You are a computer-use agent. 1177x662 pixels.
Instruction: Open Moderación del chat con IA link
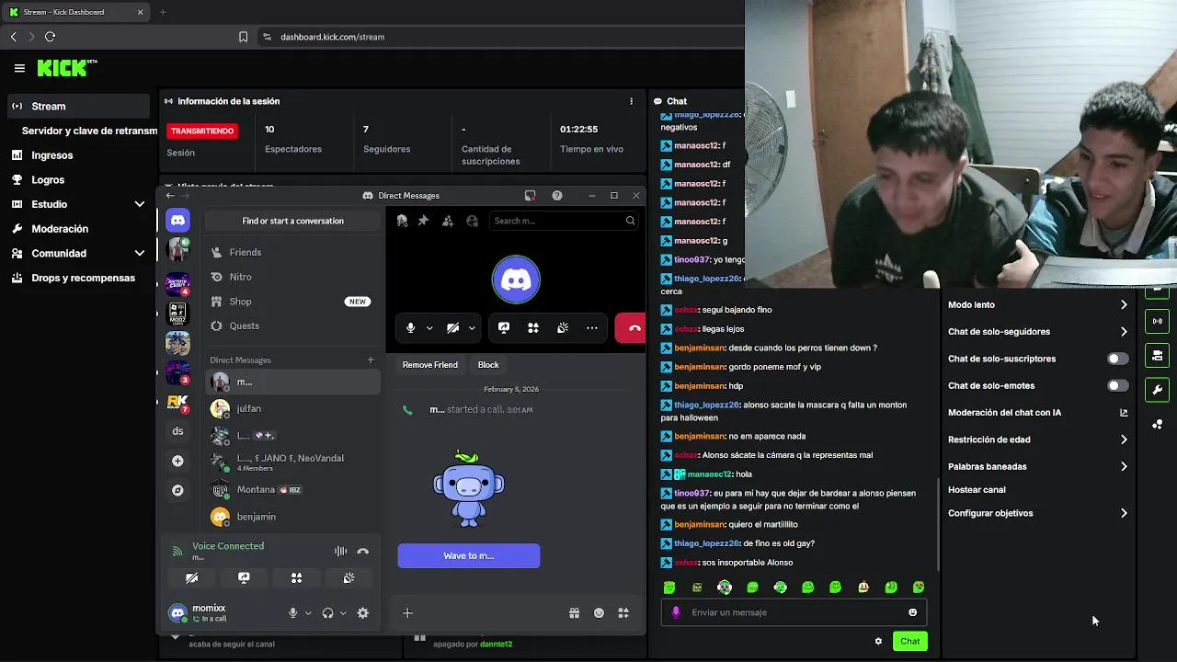(1037, 413)
